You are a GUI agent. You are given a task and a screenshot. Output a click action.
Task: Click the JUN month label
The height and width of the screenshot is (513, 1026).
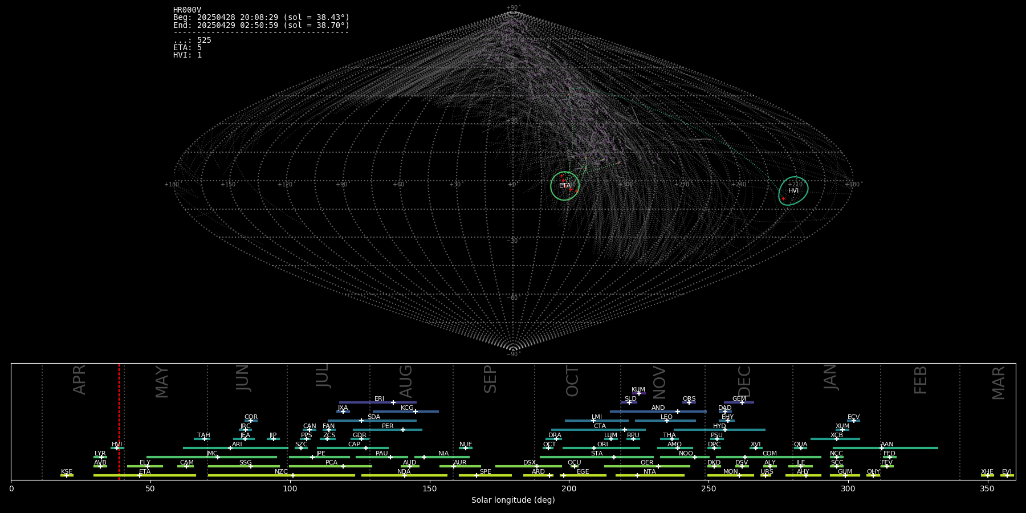point(243,378)
